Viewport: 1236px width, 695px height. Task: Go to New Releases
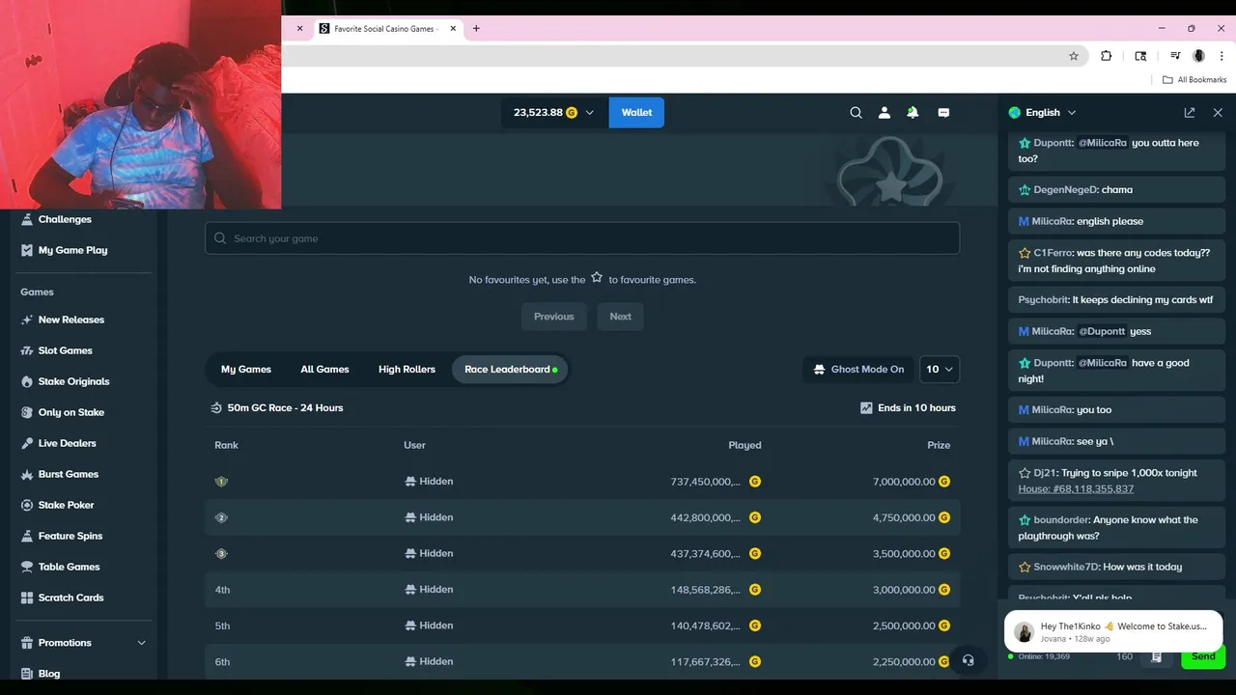click(x=70, y=320)
